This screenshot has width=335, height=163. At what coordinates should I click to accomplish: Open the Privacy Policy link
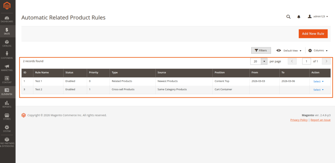click(x=299, y=120)
